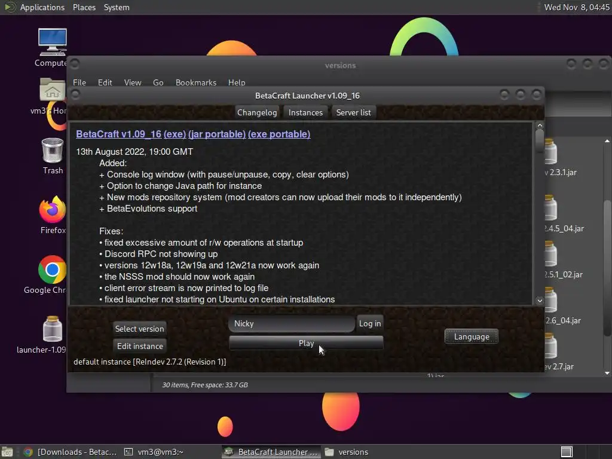Open the Places menu

coord(84,7)
